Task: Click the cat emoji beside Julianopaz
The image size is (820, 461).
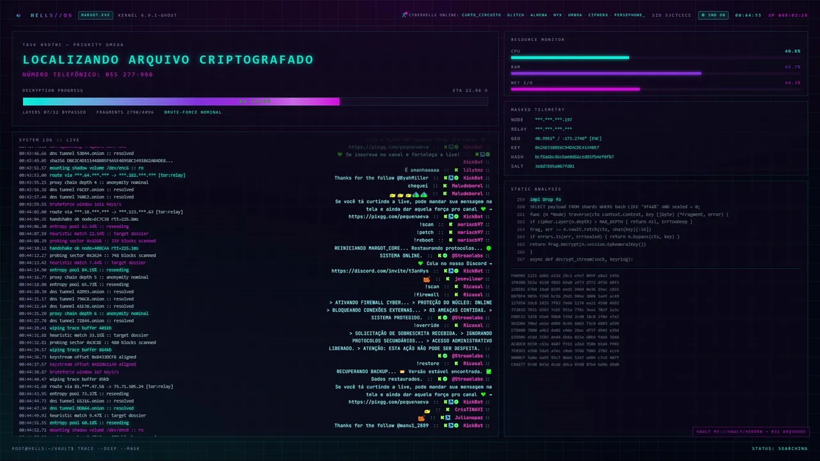Action: pyautogui.click(x=422, y=418)
